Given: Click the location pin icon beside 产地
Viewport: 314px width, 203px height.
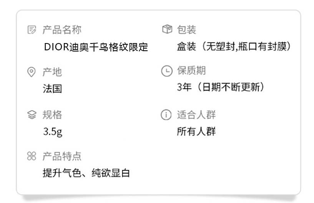Looking at the screenshot, I should 31,72.
